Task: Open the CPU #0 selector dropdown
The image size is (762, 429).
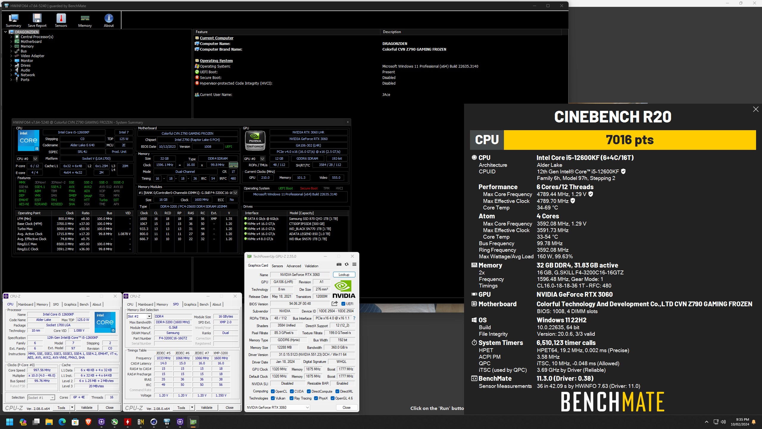Action: (35, 159)
